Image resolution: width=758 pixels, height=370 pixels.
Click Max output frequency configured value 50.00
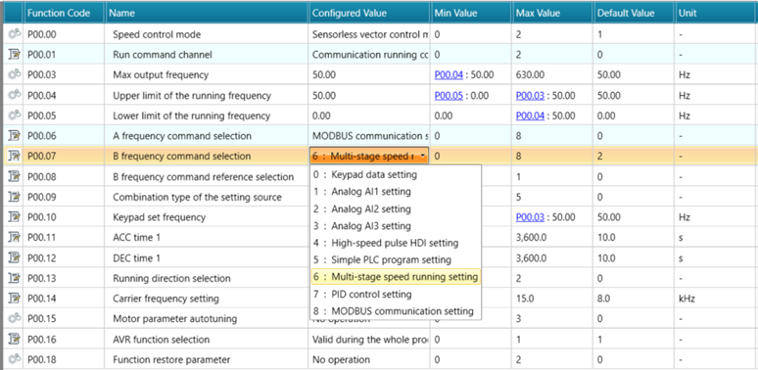click(x=370, y=74)
